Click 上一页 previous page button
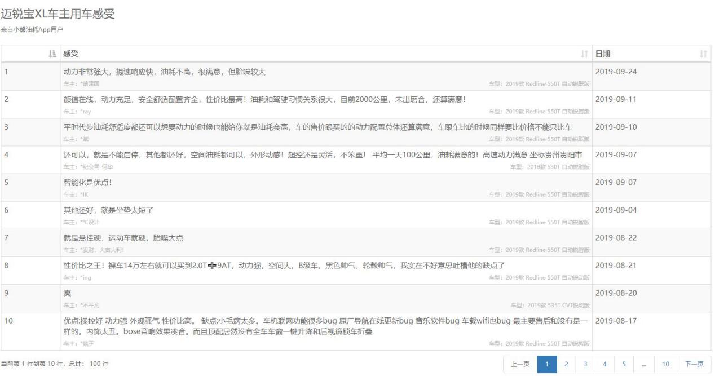The image size is (715, 376). pos(520,364)
